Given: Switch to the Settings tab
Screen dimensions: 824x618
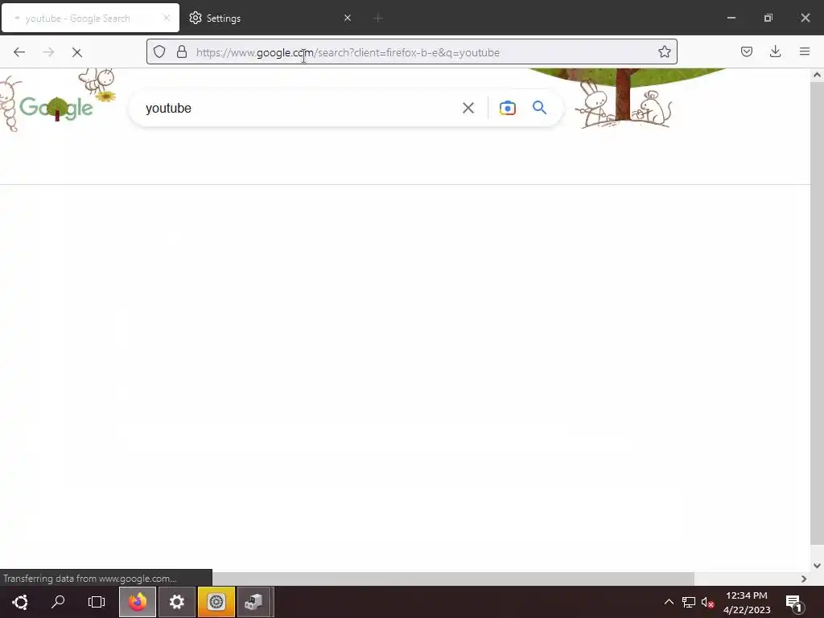Looking at the screenshot, I should coord(269,18).
